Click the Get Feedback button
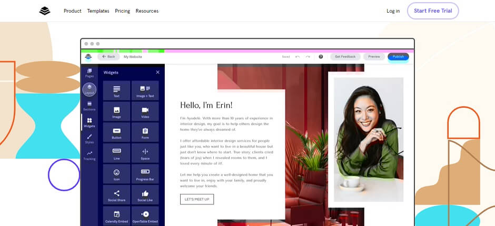Viewport: 495px width, 226px height. (x=345, y=57)
